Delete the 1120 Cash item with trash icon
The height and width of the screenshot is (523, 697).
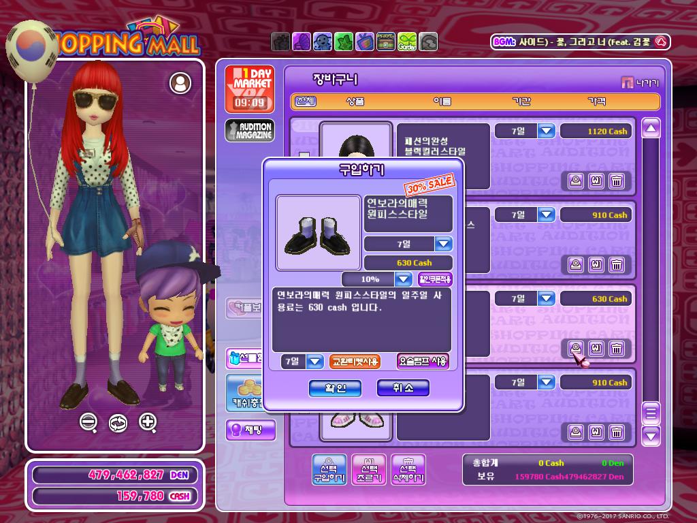(x=617, y=181)
